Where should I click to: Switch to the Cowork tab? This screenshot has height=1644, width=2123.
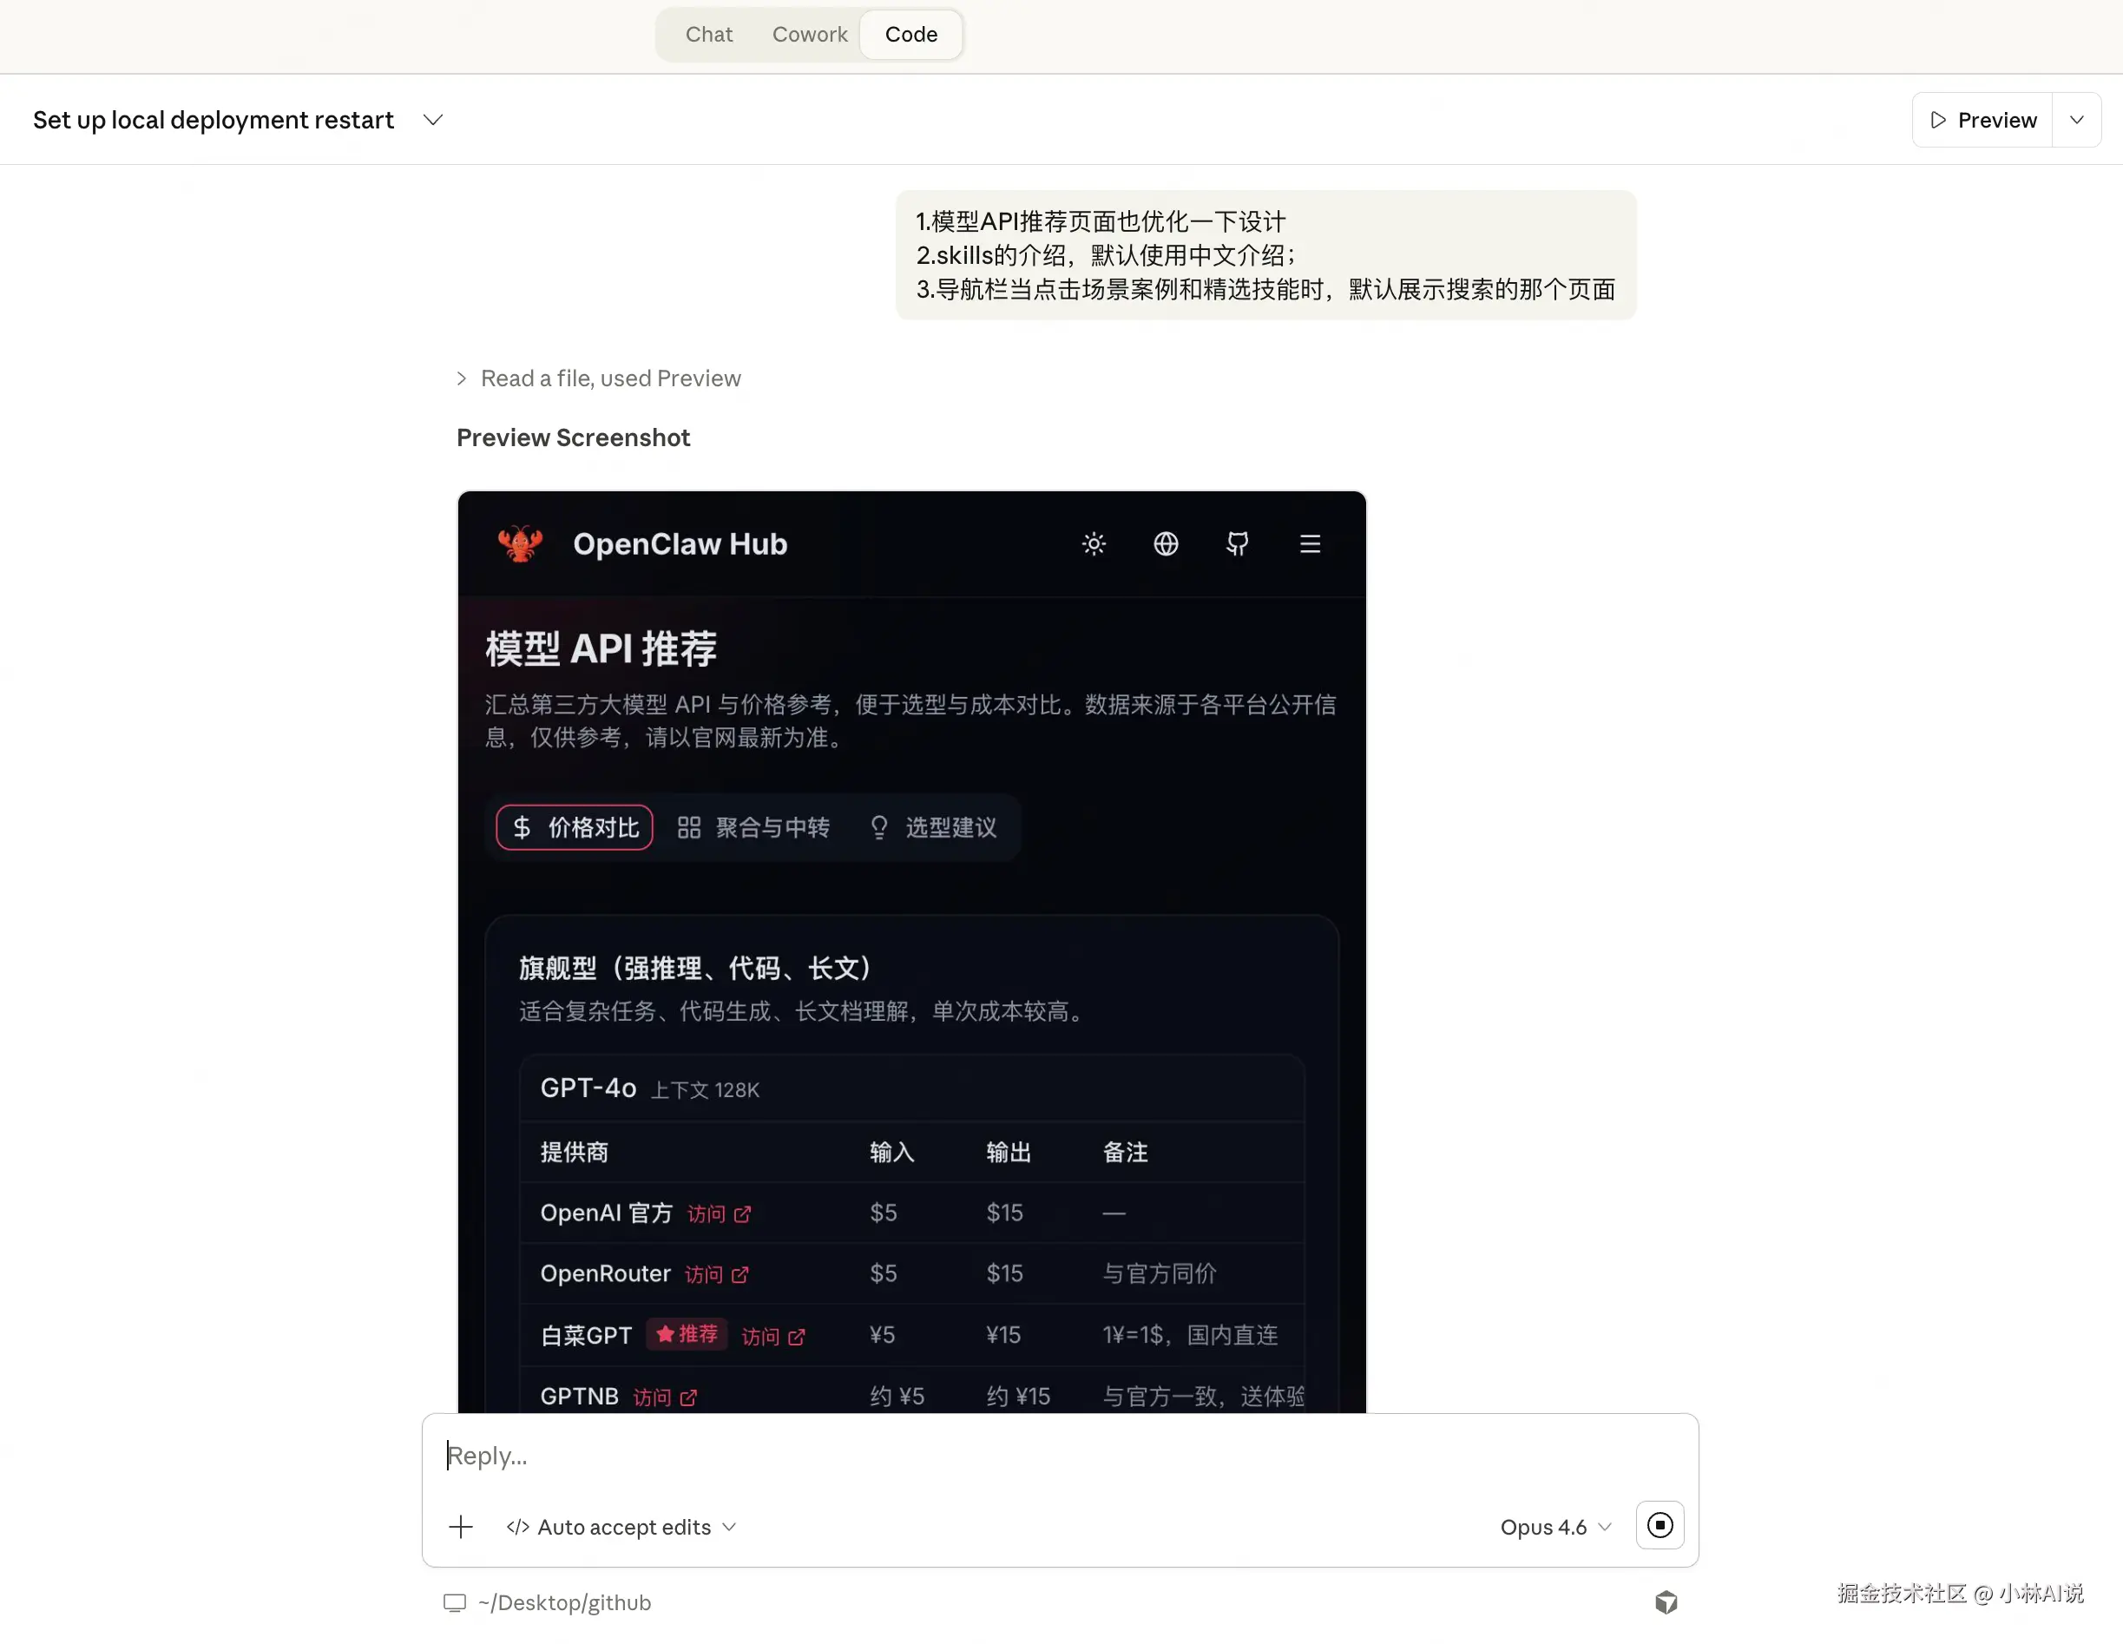point(809,34)
